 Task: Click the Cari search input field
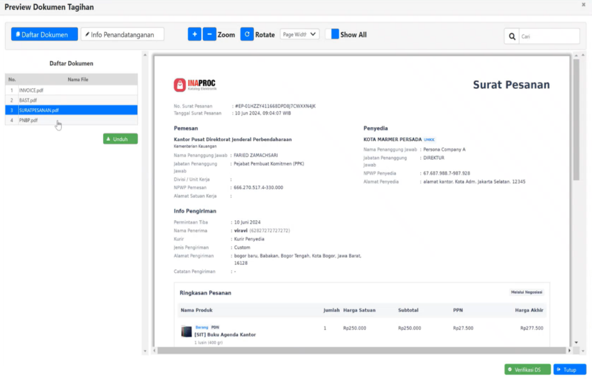(x=549, y=36)
